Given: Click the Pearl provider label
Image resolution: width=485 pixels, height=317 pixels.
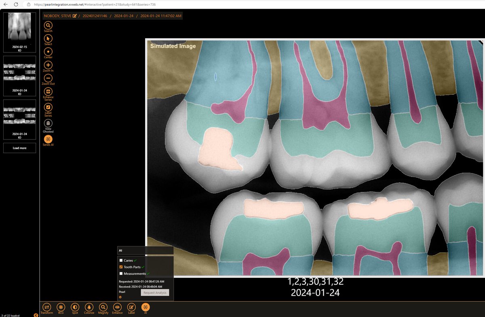Looking at the screenshot, I should point(122,292).
